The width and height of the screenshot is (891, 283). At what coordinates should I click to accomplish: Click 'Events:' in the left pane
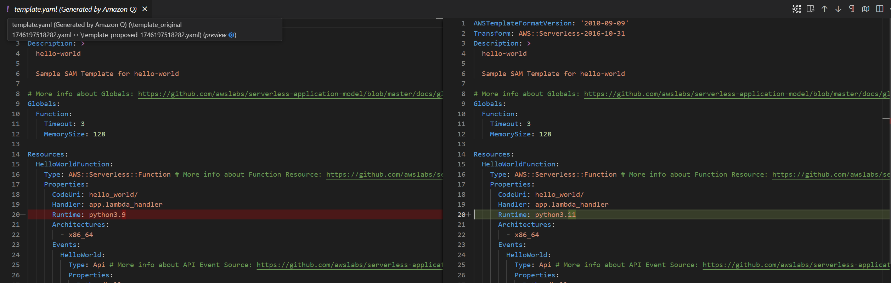click(66, 244)
